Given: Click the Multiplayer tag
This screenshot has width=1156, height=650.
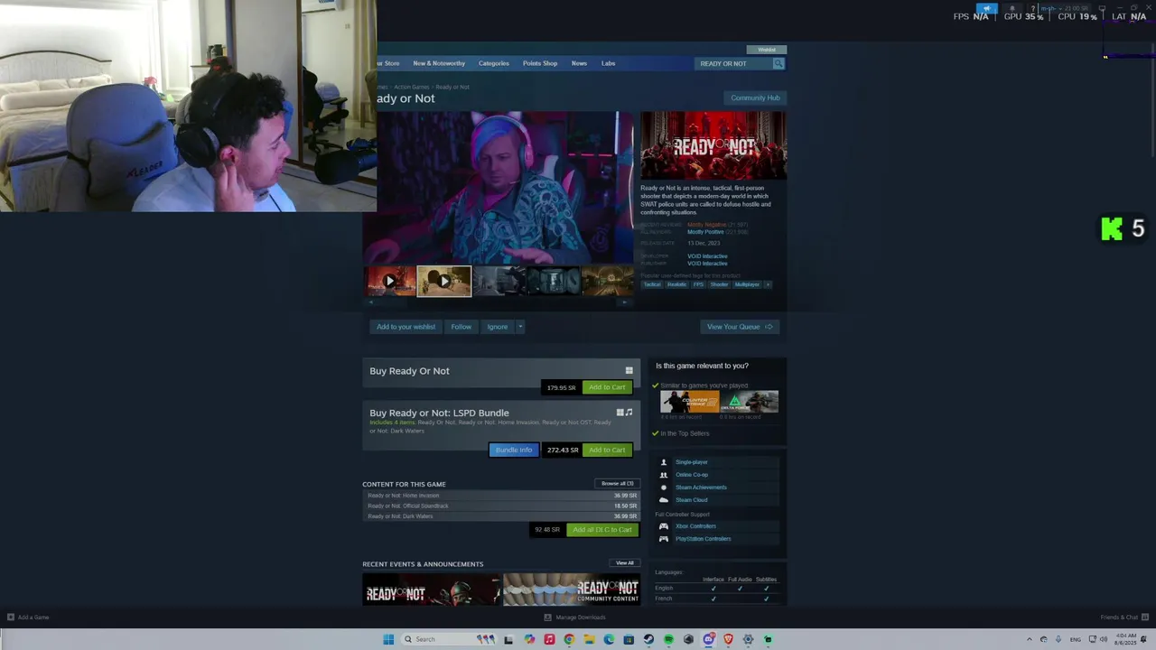Looking at the screenshot, I should point(747,284).
